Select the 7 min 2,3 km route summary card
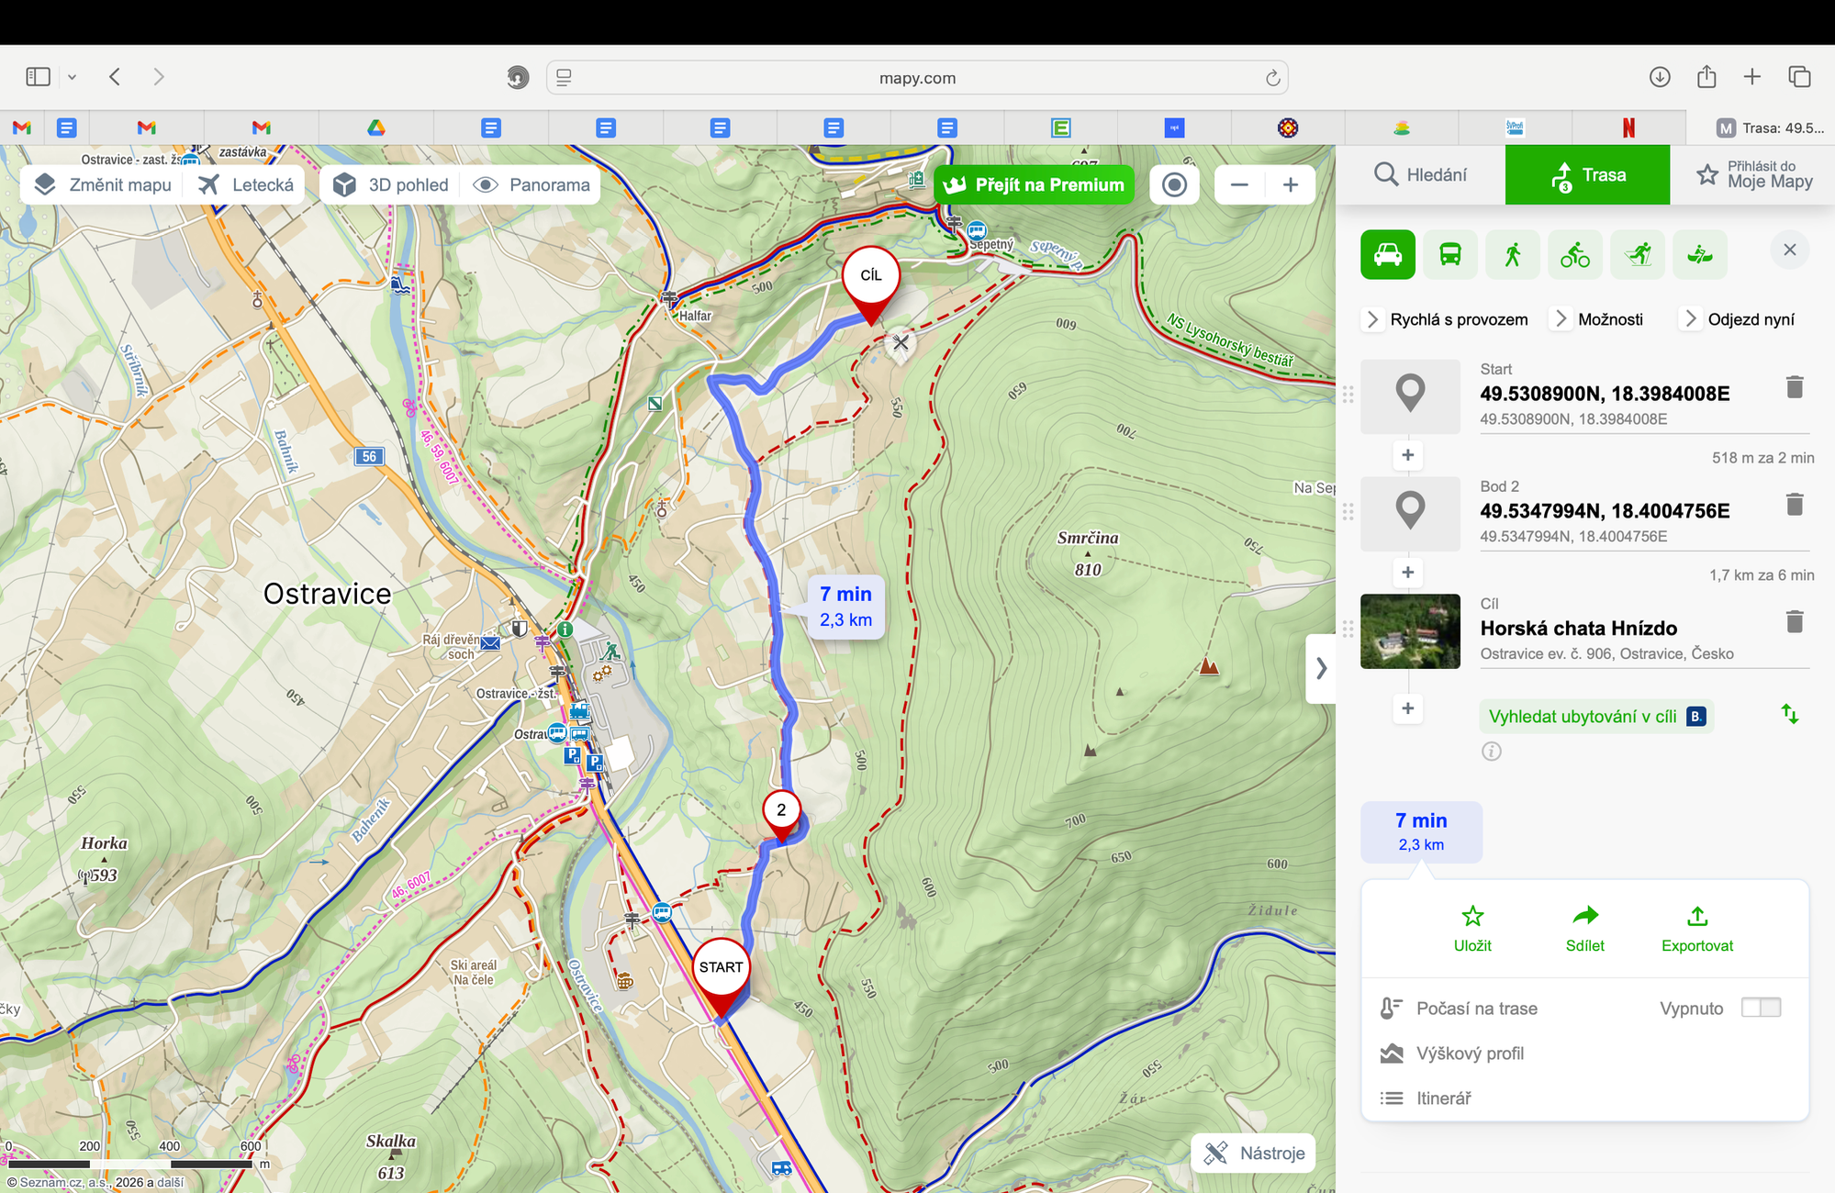Screen dimensions: 1835x1193 pos(1421,831)
